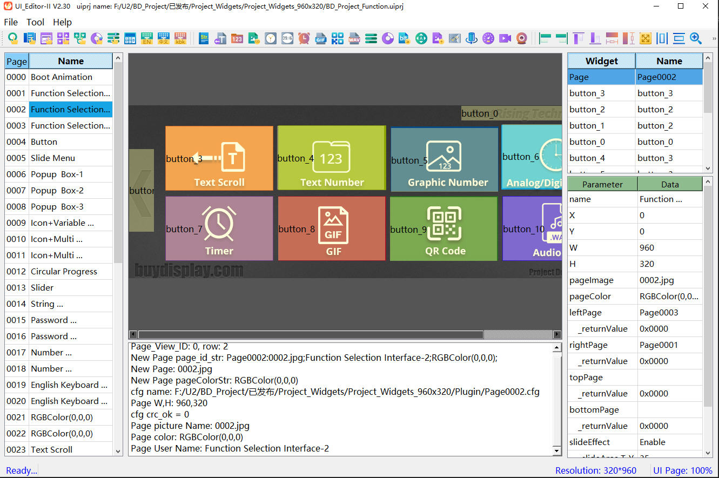Click the page list scroll-down arrow

pyautogui.click(x=118, y=450)
